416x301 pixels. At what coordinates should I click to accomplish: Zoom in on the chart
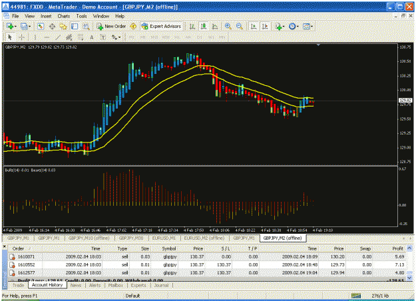(x=228, y=26)
